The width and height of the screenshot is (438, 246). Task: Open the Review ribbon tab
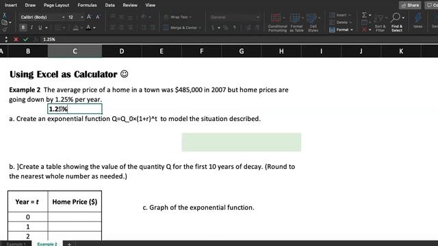[130, 5]
